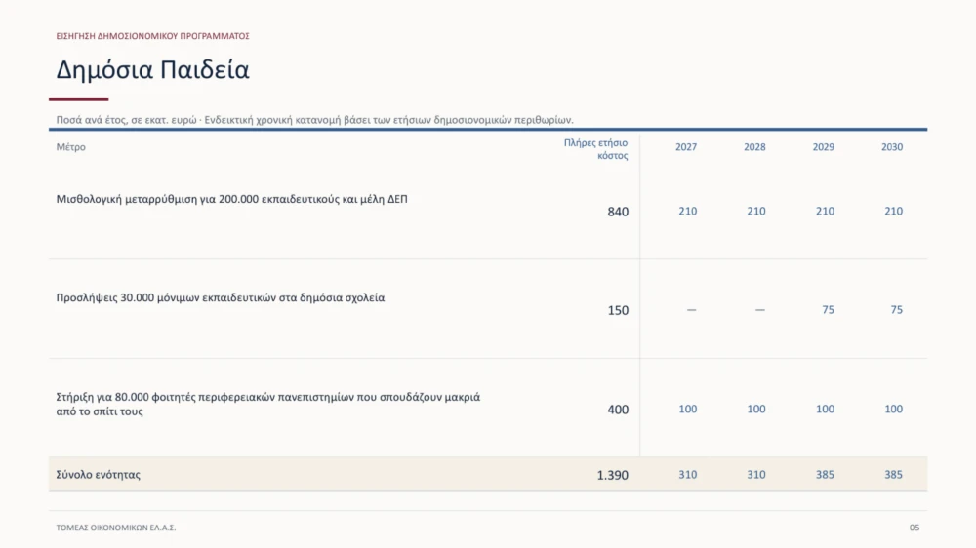Click 210 under 2029 in Μισθολογική row
Viewport: 976px width, 548px height.
click(x=826, y=212)
